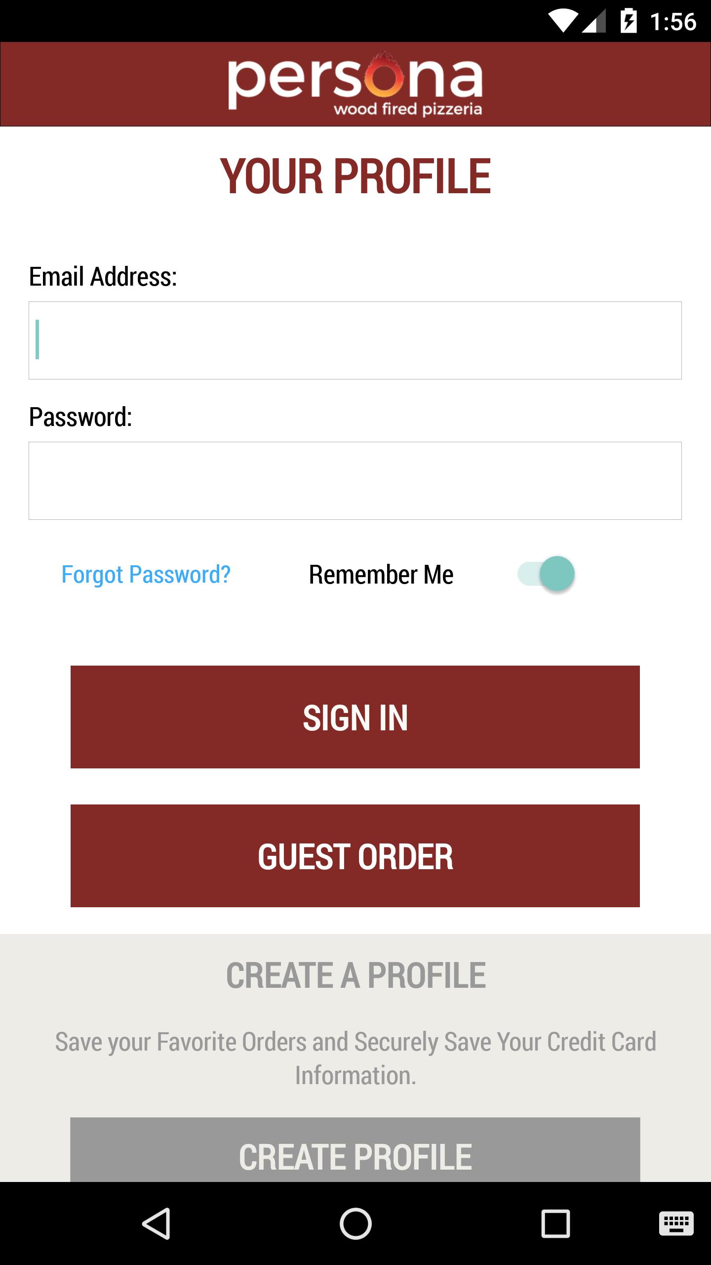
Task: Open recent apps square icon
Action: [555, 1223]
